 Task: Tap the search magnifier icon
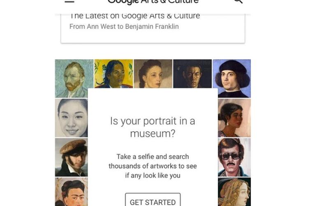point(238,1)
